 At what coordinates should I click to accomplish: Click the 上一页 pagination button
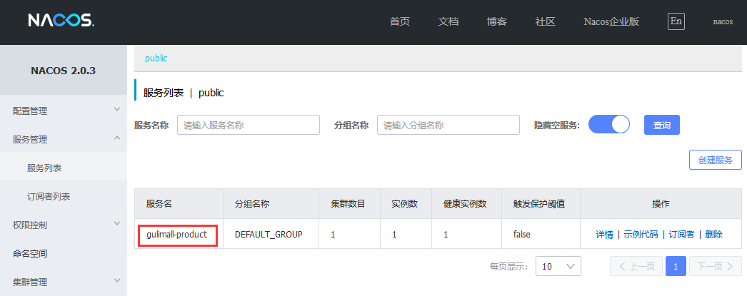(636, 266)
